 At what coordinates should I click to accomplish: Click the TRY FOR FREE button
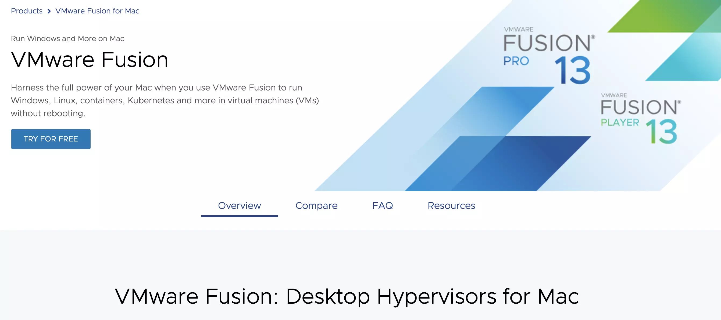pyautogui.click(x=51, y=139)
